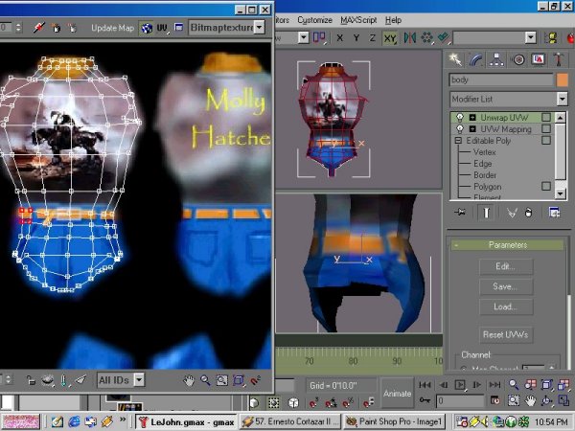The image size is (575, 431).
Task: Open the Named Selection Sets dropdown
Action: pyautogui.click(x=531, y=37)
